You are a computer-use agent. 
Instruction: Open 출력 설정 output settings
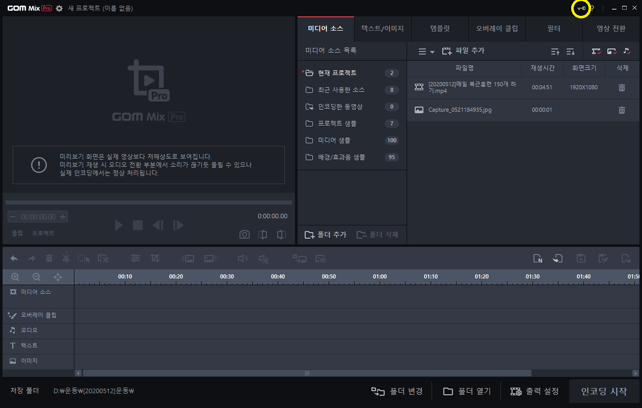point(534,391)
